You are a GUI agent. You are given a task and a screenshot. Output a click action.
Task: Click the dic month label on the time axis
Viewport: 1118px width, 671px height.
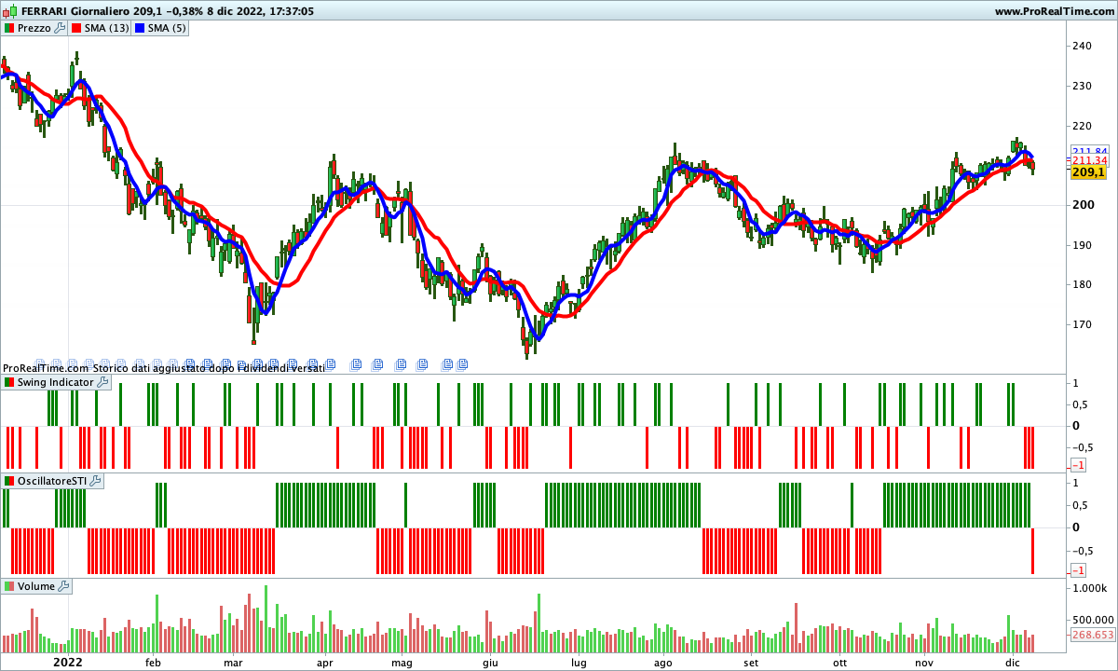1013,663
